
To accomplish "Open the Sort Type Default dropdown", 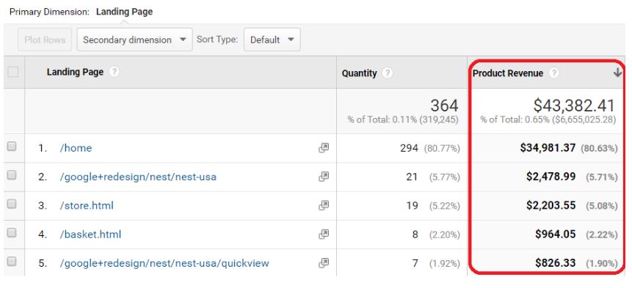I will [x=272, y=40].
